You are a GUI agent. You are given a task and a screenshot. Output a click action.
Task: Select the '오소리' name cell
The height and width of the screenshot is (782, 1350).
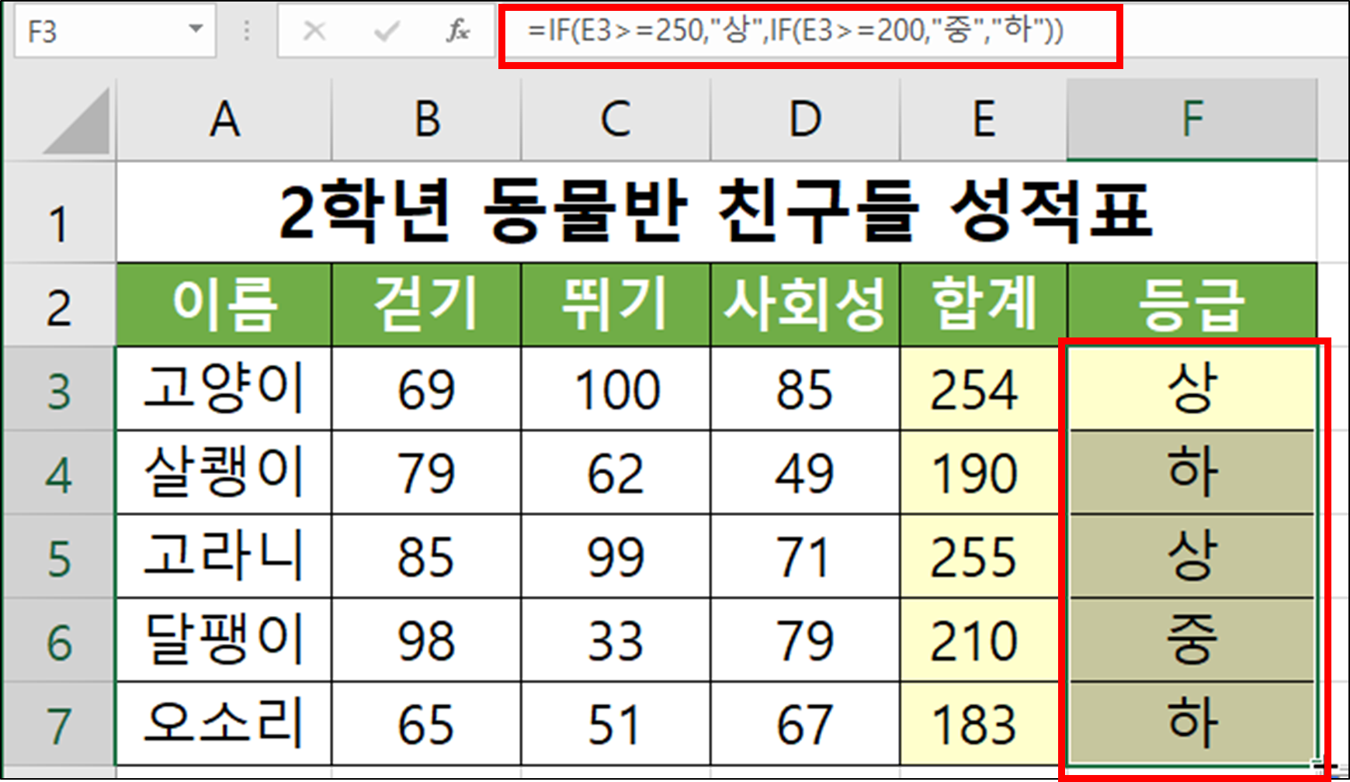coord(224,724)
